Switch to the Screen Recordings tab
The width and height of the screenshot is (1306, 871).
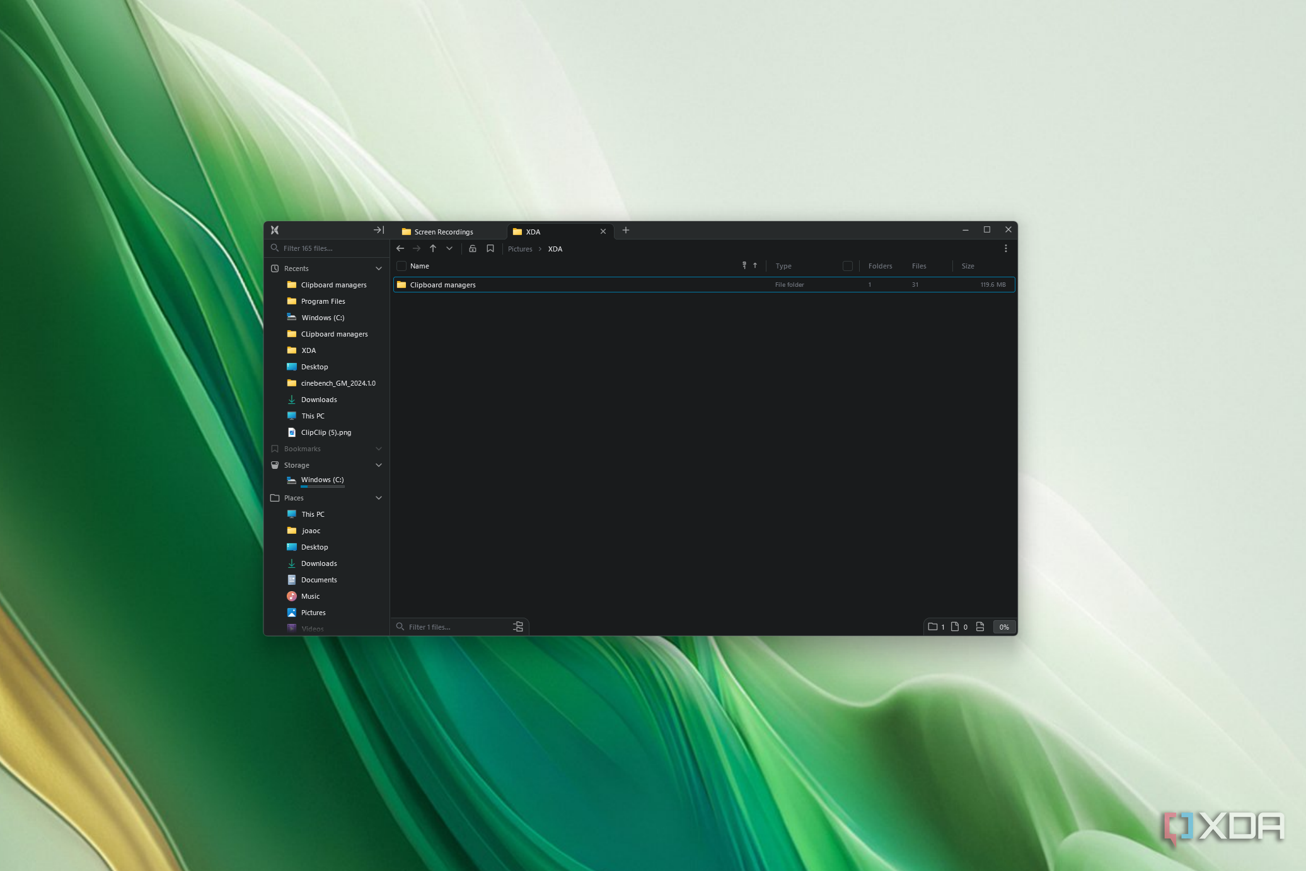449,231
